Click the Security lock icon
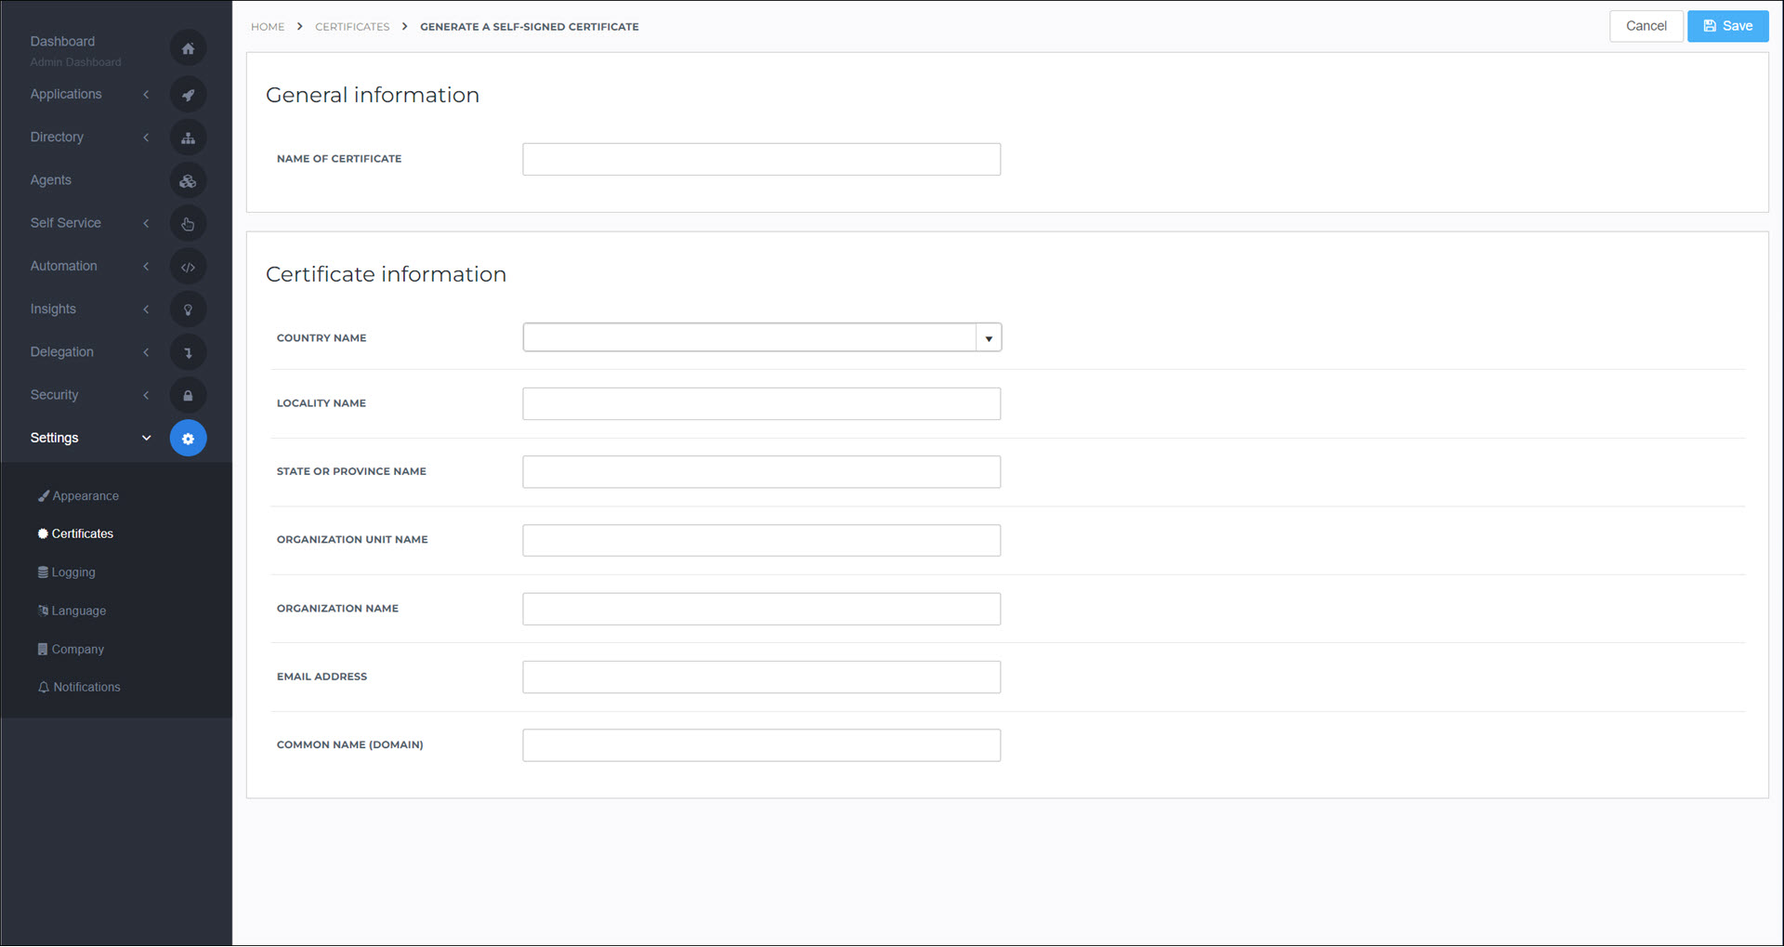 [188, 396]
